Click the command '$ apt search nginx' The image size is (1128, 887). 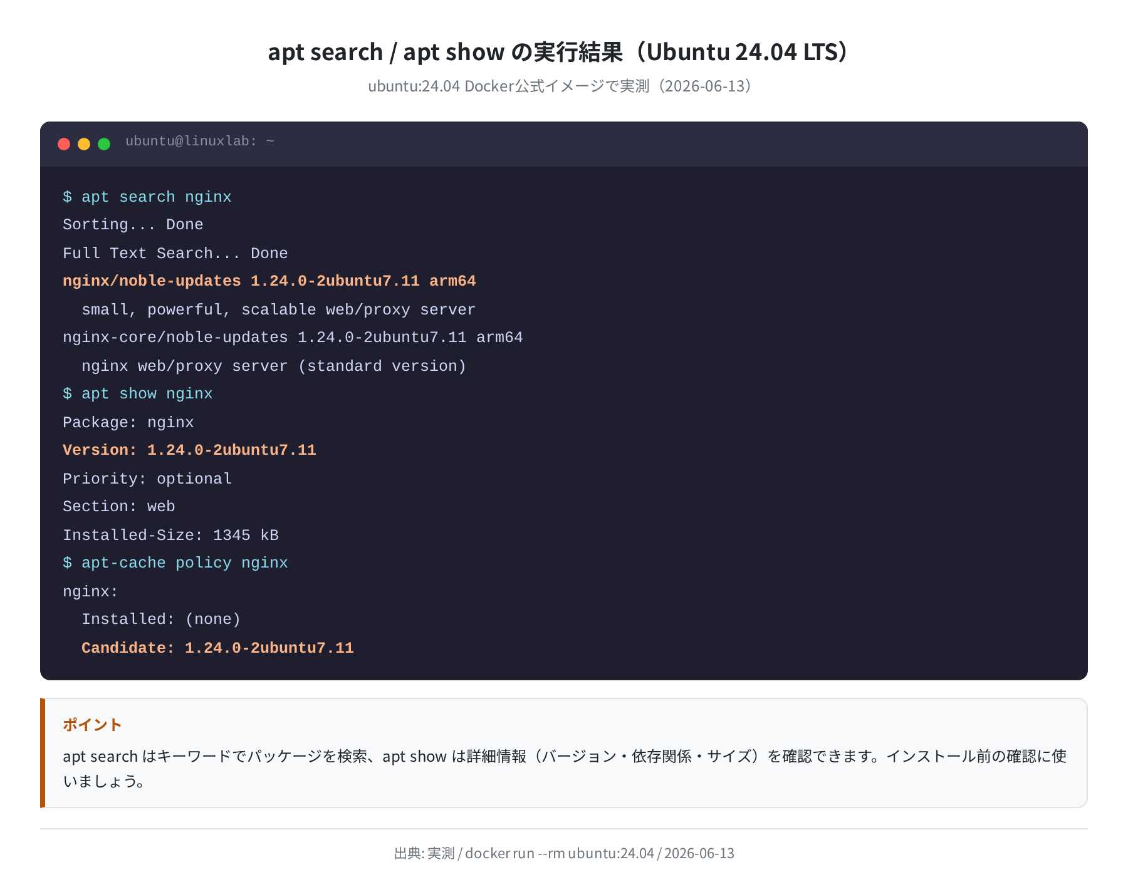[x=147, y=197]
